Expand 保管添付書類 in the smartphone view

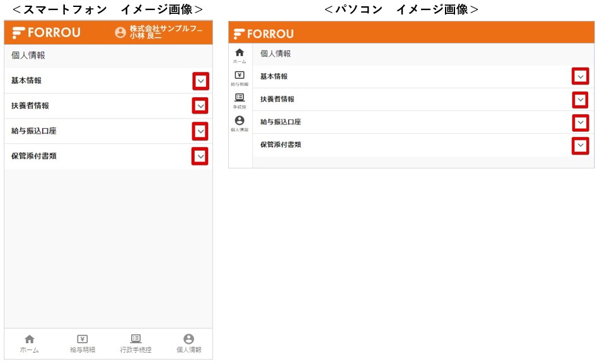(200, 156)
